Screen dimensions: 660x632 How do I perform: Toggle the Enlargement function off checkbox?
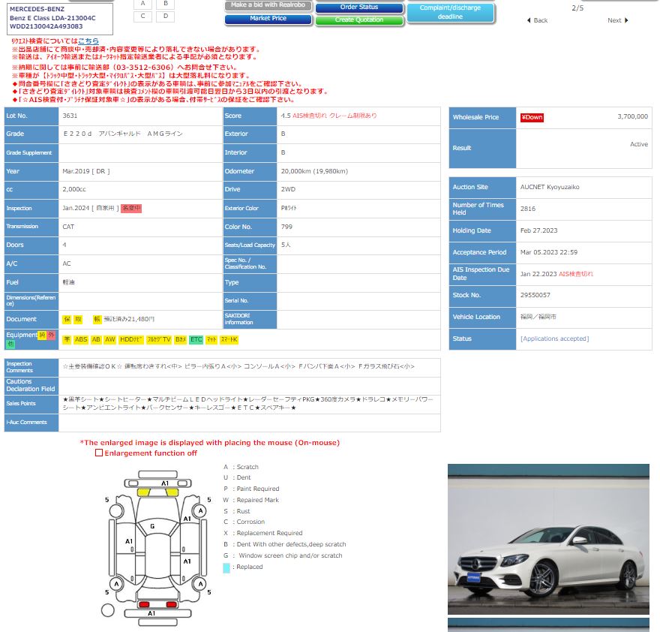99,453
